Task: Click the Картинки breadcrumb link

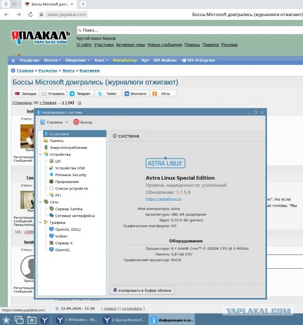Action: tap(89, 70)
